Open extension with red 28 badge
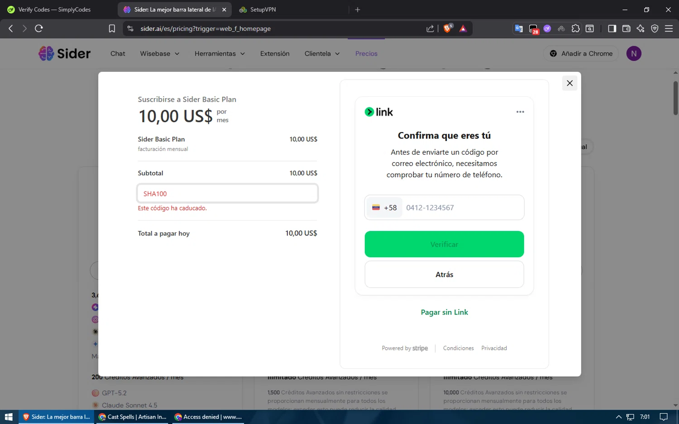Screen dimensions: 679x424 point(534,29)
